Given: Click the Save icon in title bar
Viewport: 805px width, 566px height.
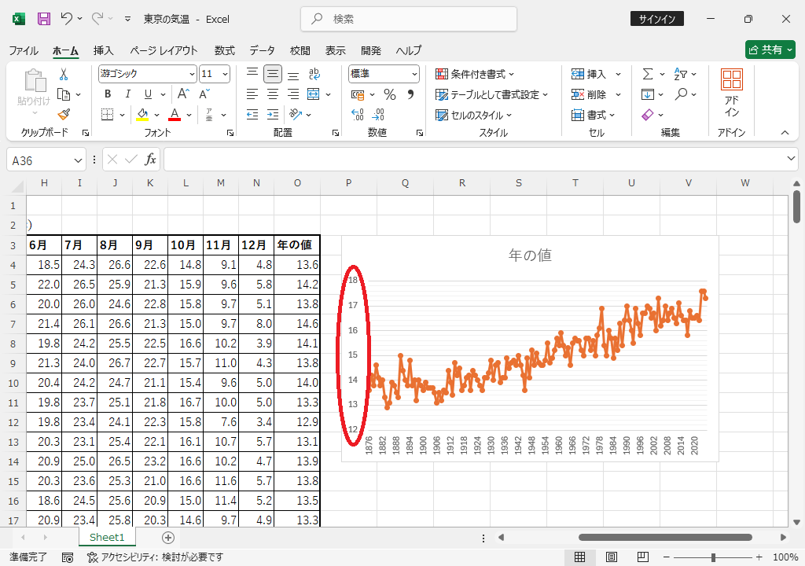Looking at the screenshot, I should pos(44,19).
